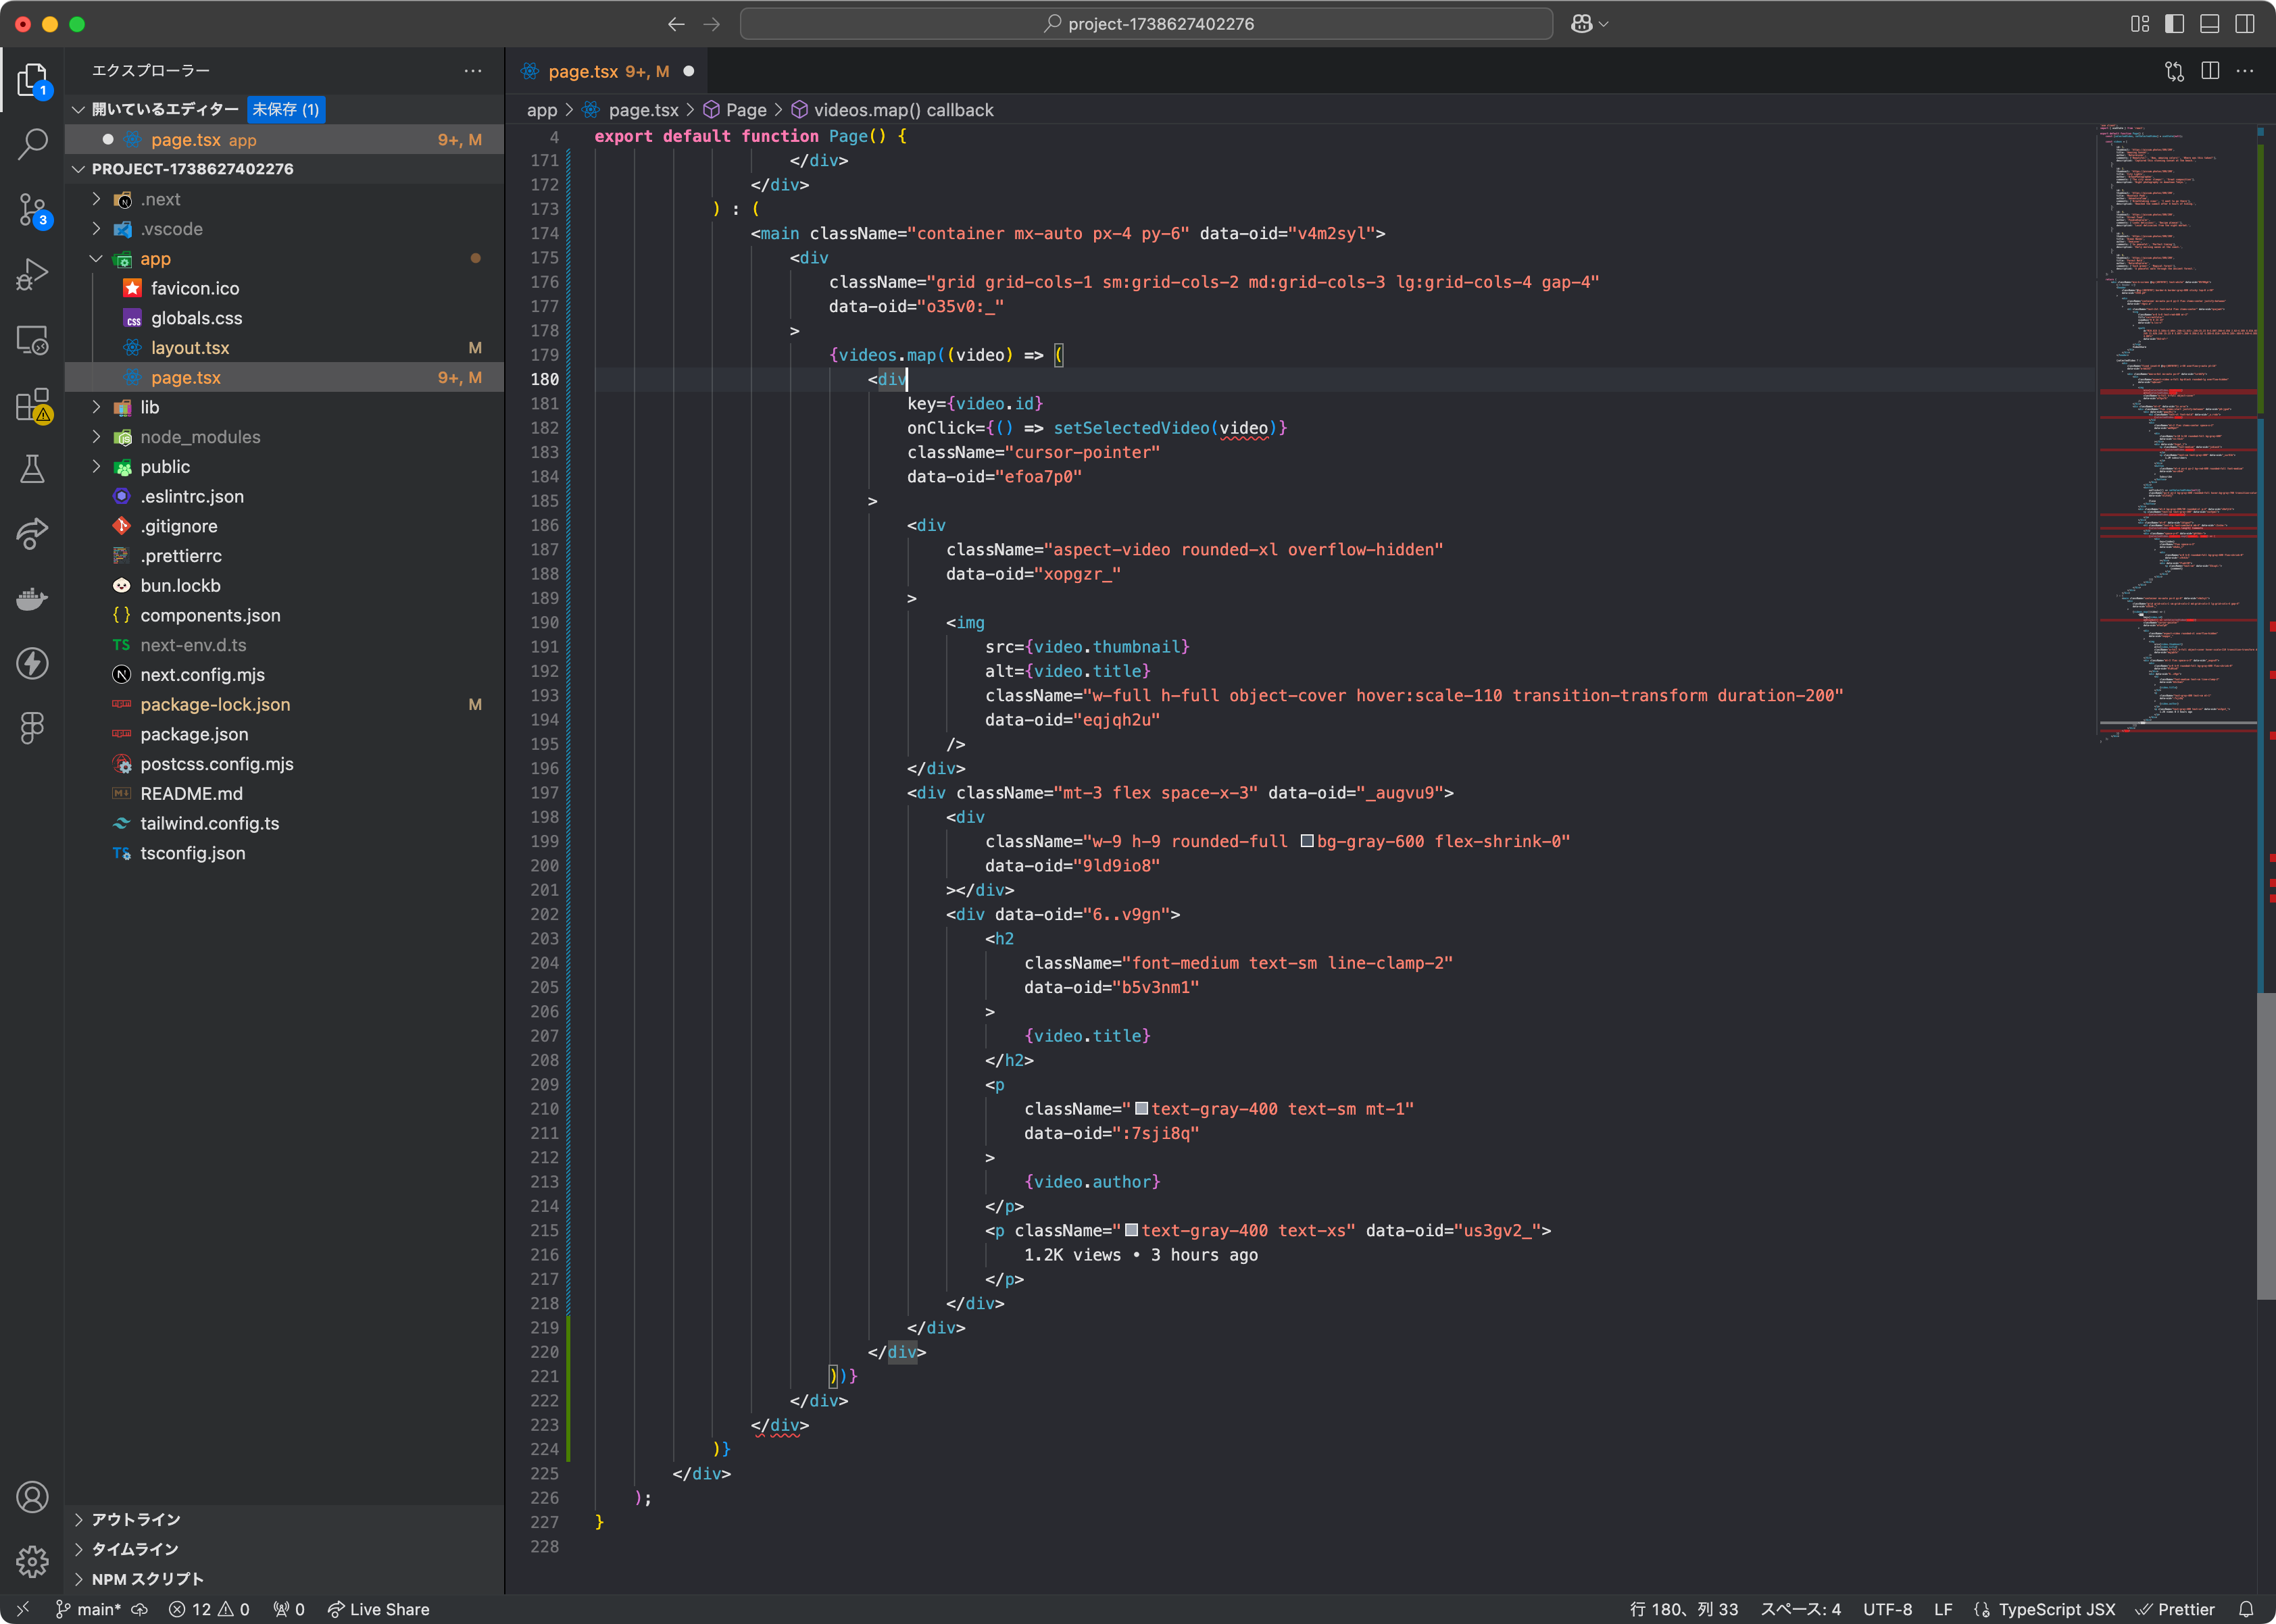Image resolution: width=2276 pixels, height=1624 pixels.
Task: Click the Go Forward arrow in title bar
Action: (x=712, y=24)
